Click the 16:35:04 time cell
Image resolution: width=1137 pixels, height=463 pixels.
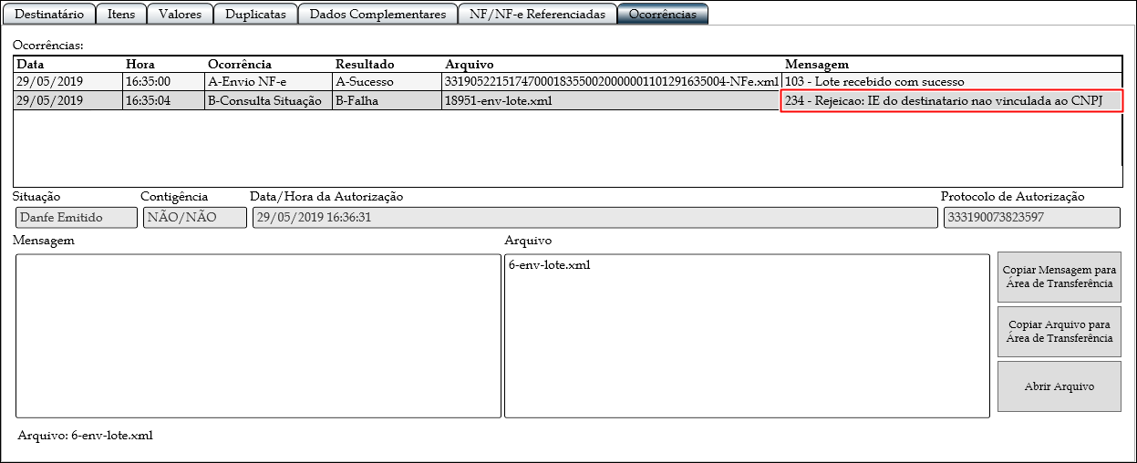point(164,101)
